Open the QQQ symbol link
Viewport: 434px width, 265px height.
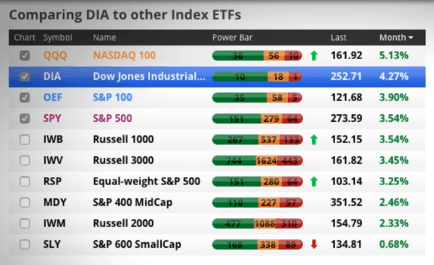[x=55, y=55]
